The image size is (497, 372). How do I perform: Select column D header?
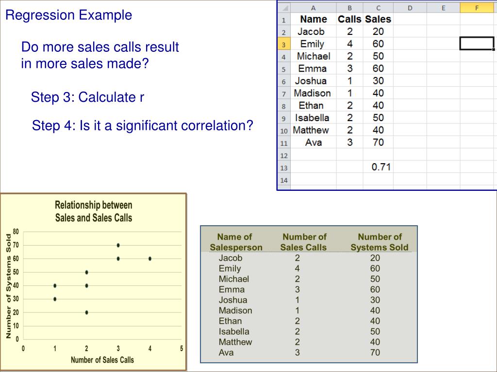pos(410,8)
